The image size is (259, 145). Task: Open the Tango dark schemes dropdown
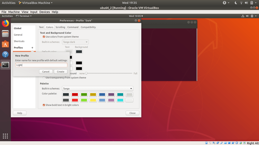(x=75, y=42)
